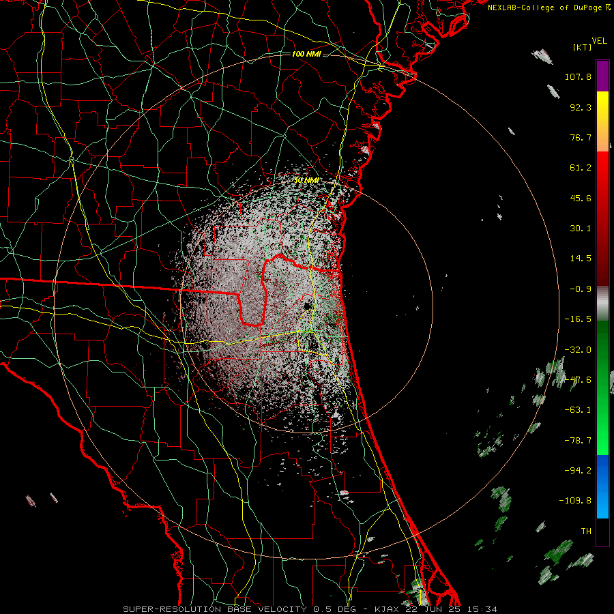Select the 61.2 legend value
Viewport: 614px width, 614px height.
click(x=581, y=168)
